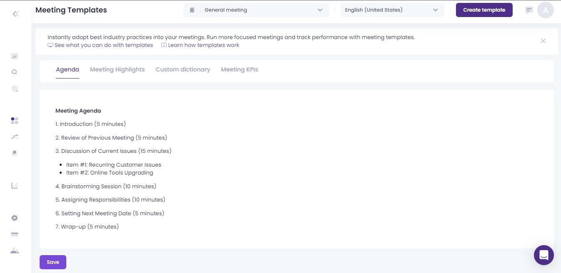Switch to the Custom dictionary tab
Screen dimensions: 561x273
point(183,69)
